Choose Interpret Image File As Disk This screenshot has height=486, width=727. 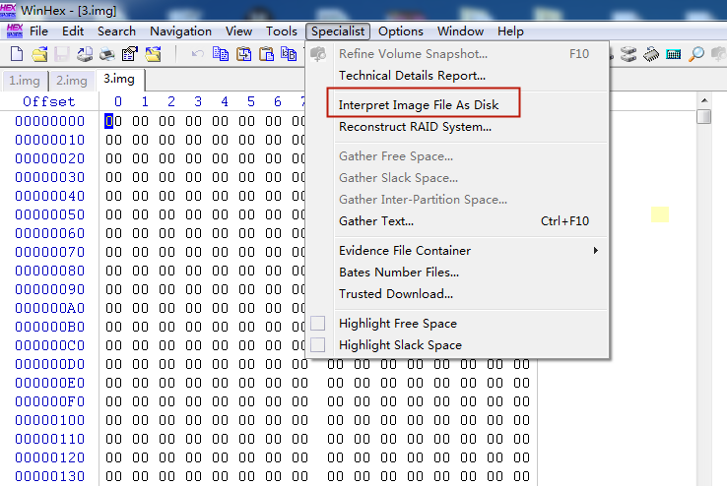point(419,105)
